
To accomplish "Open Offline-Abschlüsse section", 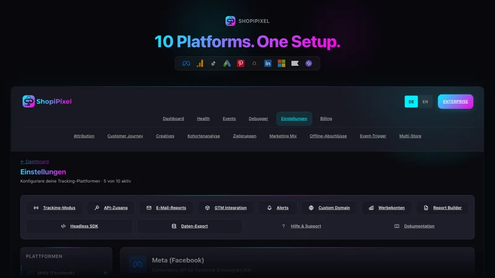I will [x=328, y=136].
